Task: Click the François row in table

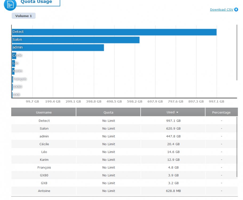Action: [124, 167]
